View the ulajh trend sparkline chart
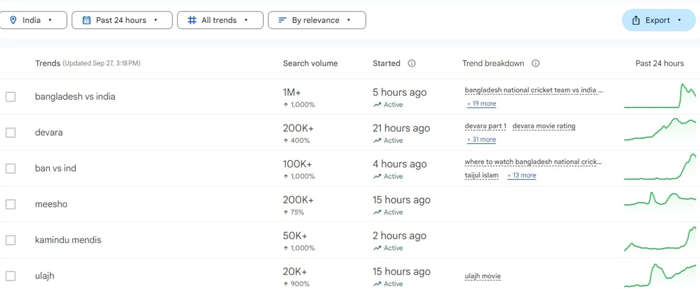Screen dimensions: 700x289 659,275
